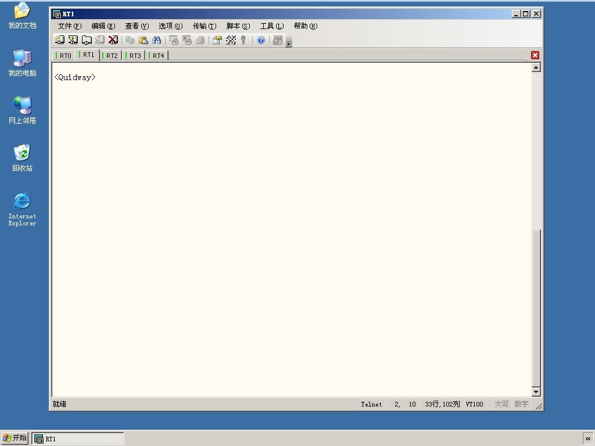
Task: Click the vertical scrollbar thumb
Action: 536,308
